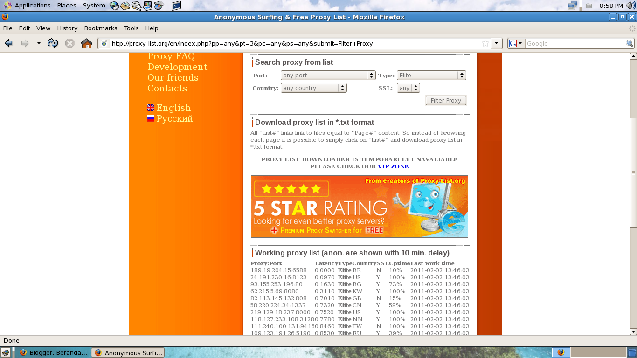Screen dimensions: 637x358
Task: Open the Port dropdown showing any port
Action: (x=328, y=76)
